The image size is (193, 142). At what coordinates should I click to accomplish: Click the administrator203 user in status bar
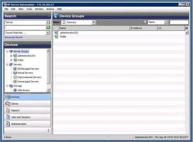[x=144, y=137]
